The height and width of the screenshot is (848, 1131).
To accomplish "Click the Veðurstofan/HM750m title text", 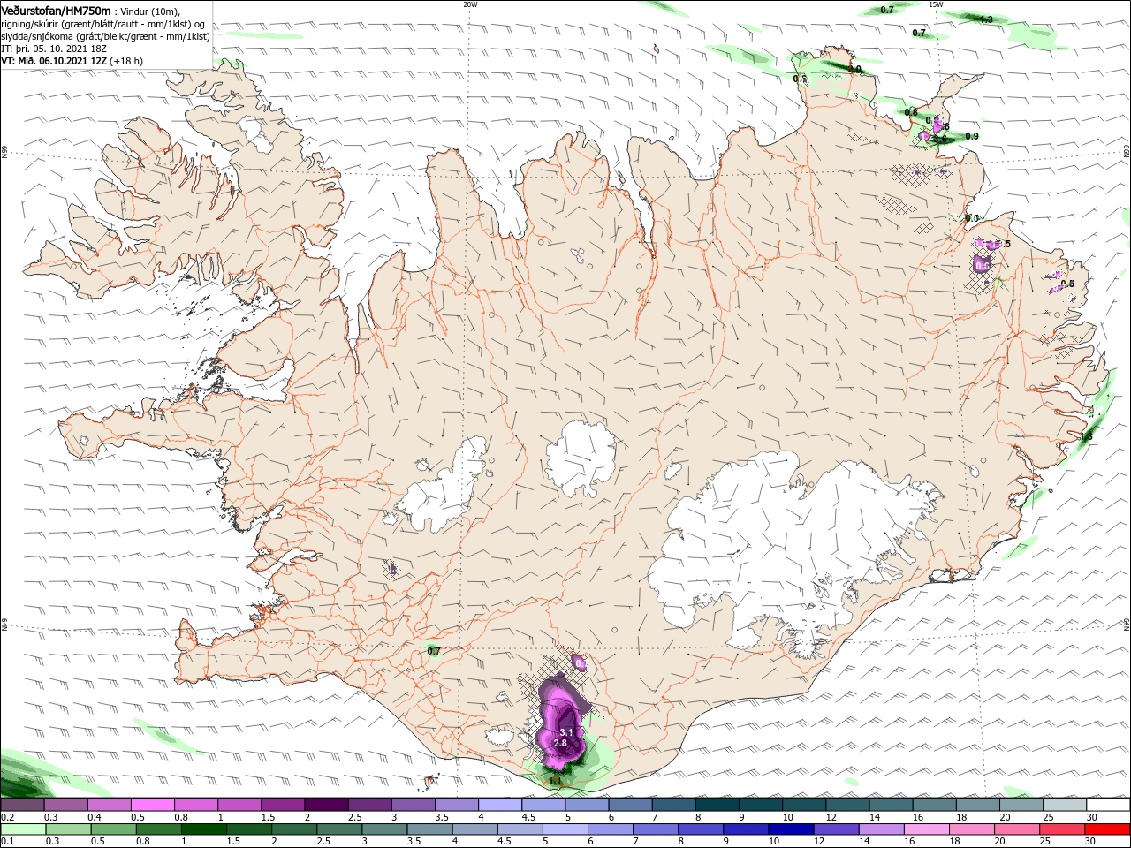I will [57, 11].
